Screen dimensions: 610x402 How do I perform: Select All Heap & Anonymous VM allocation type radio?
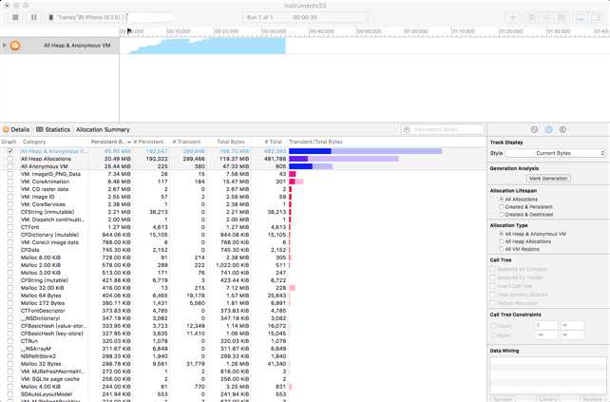coord(501,234)
